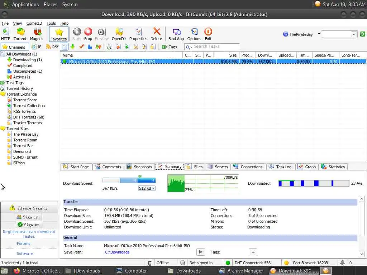The height and width of the screenshot is (275, 367).
Task: Click the Torrent History clock filter icon
Action: 109,47
